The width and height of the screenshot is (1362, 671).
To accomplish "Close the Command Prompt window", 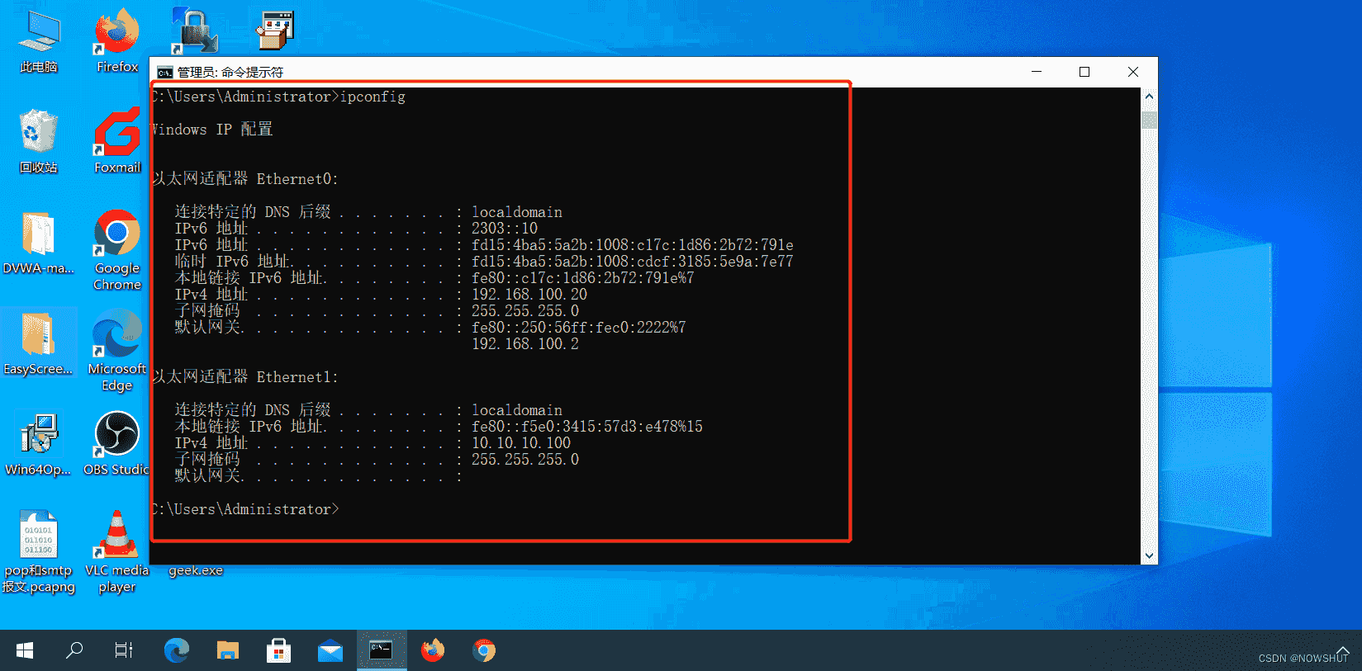I will point(1133,72).
